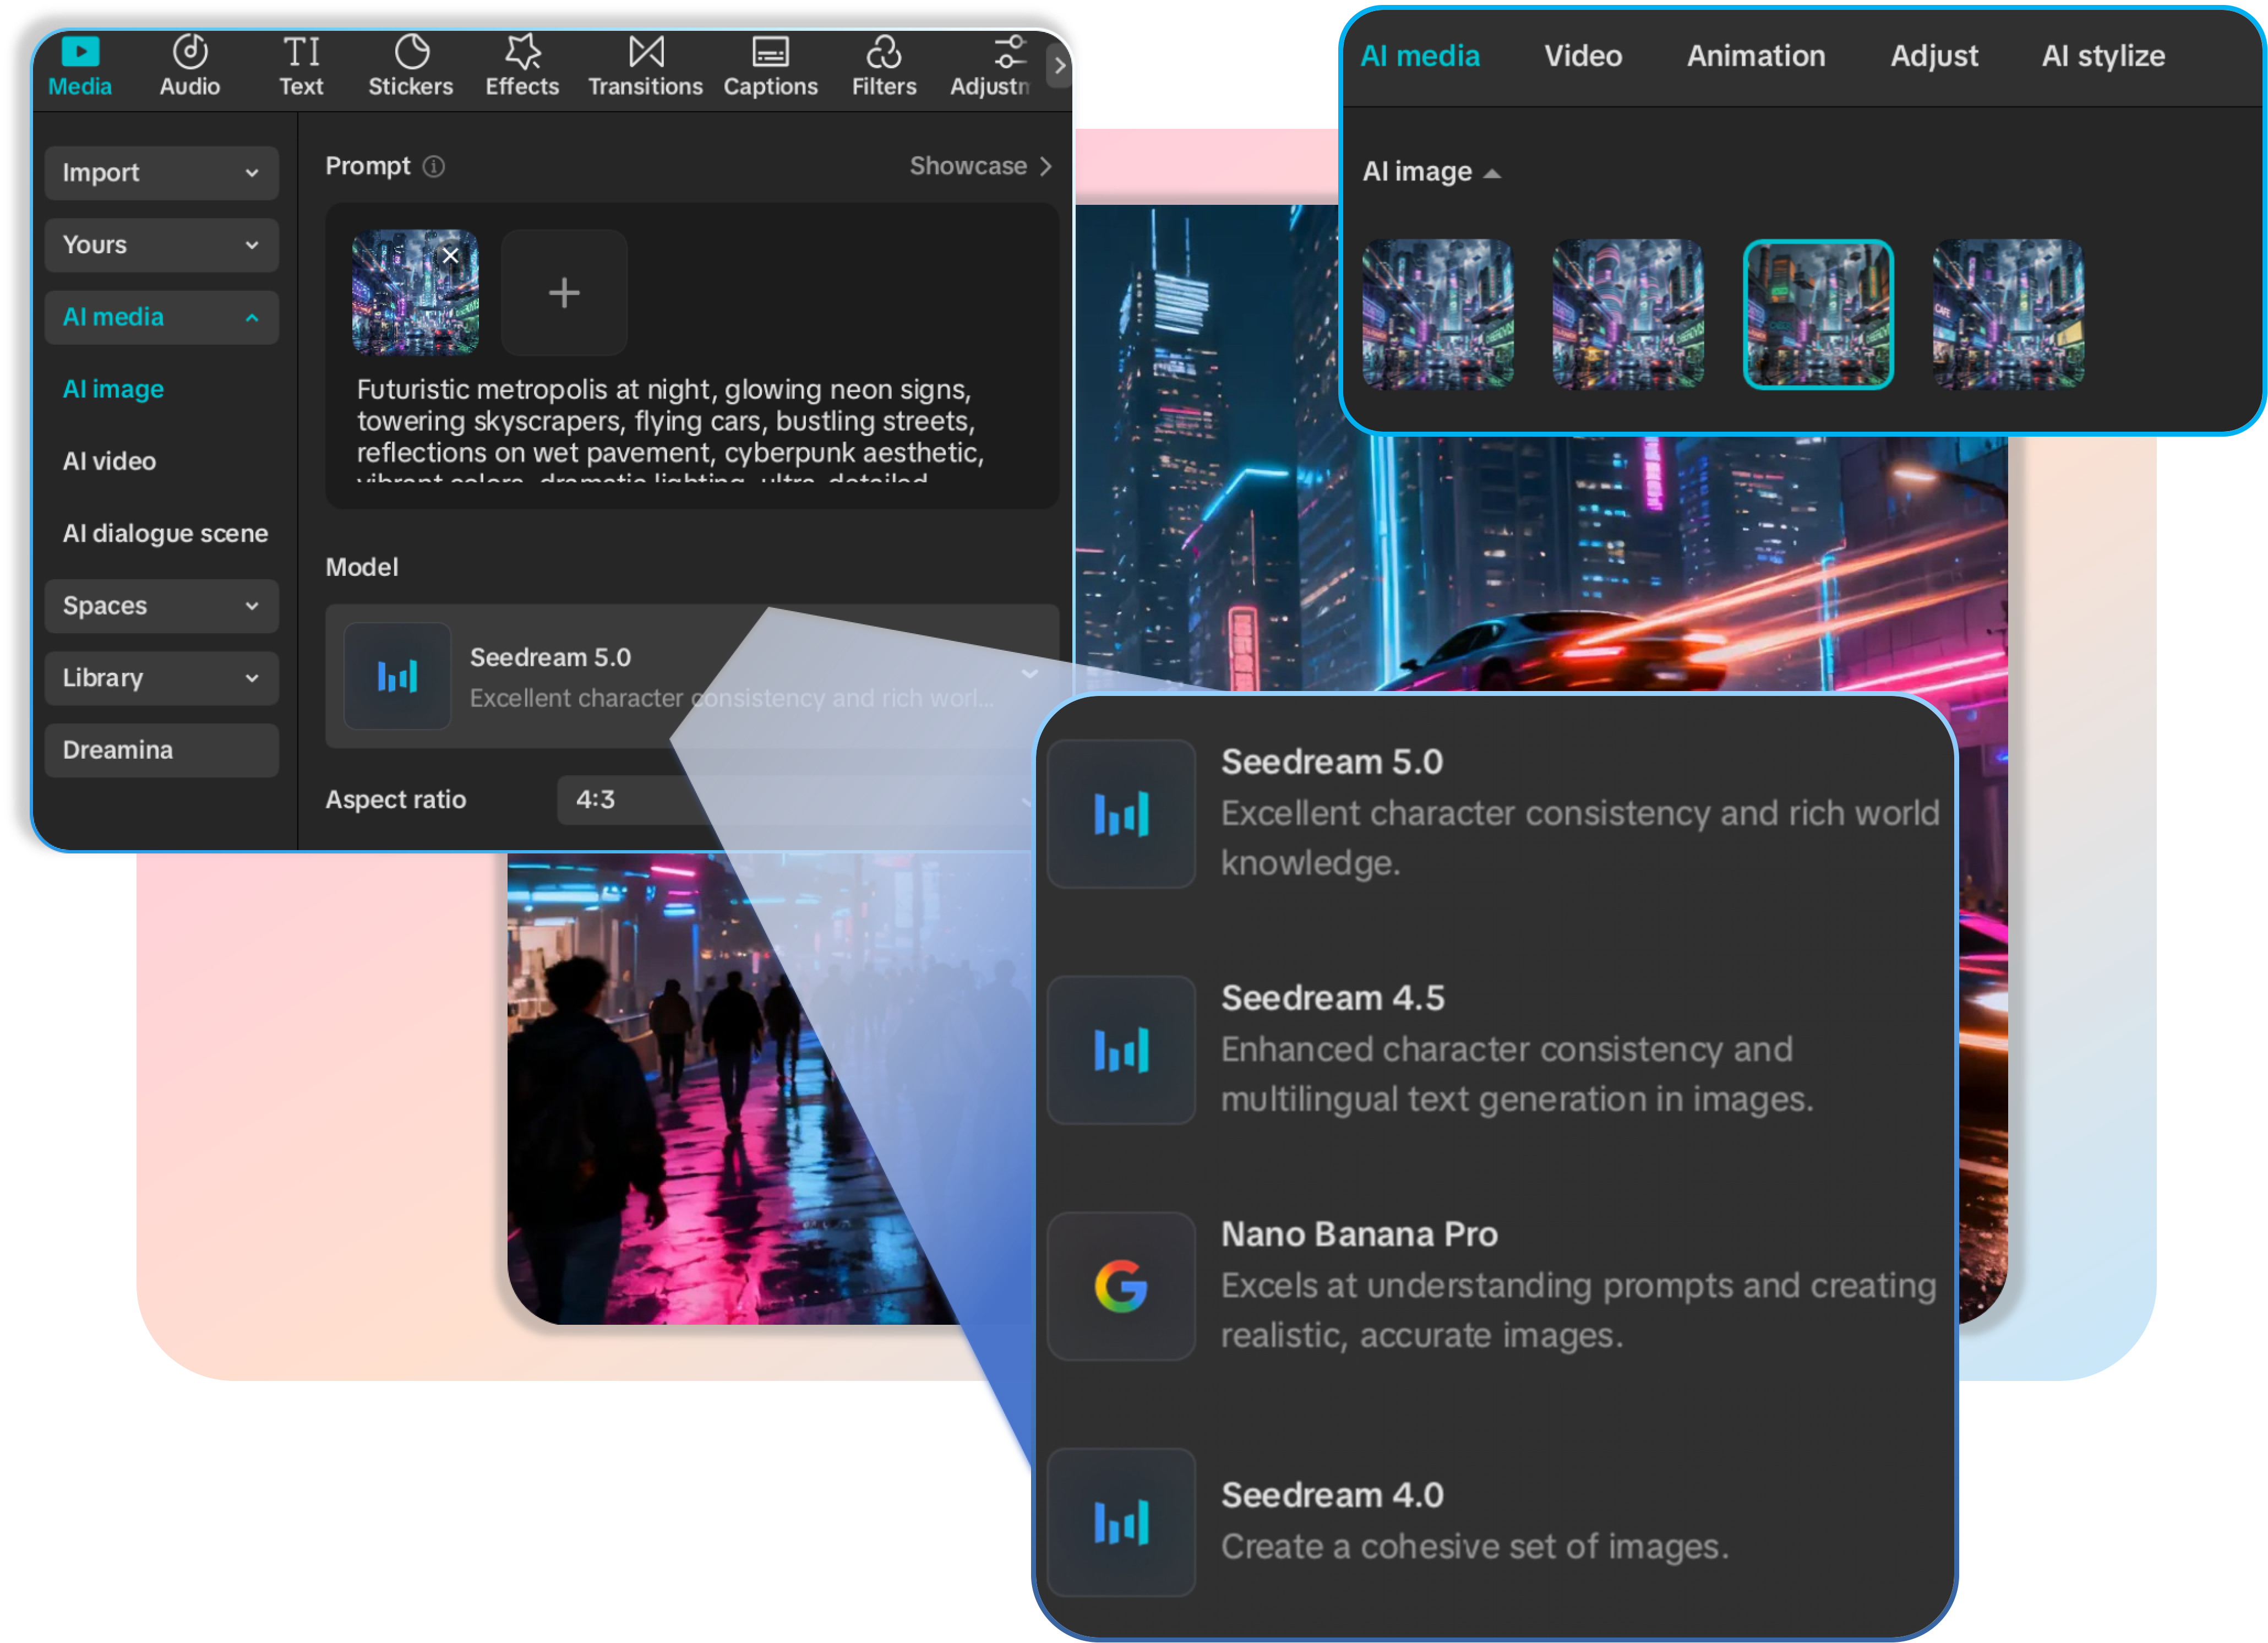Expand the Import section
Viewport: 2268px width, 1643px height.
coord(161,172)
